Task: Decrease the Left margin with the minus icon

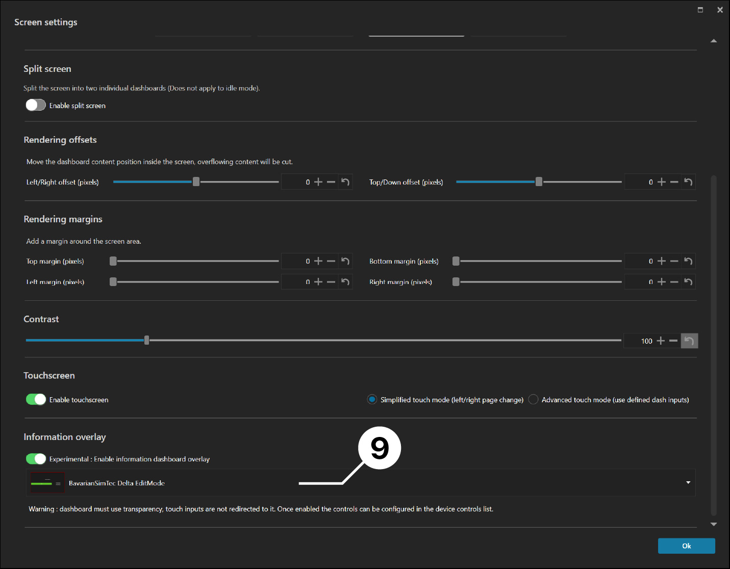Action: [331, 281]
